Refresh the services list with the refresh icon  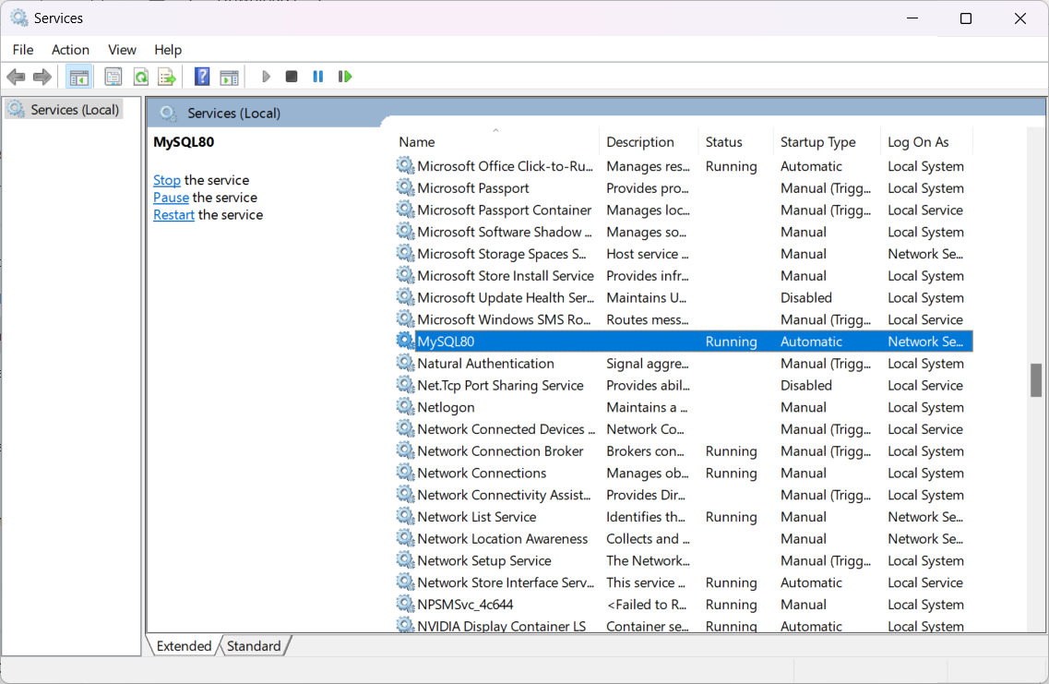140,76
